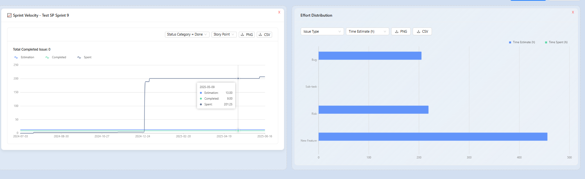Toggle Time Estimate (h) legend item

[522, 42]
